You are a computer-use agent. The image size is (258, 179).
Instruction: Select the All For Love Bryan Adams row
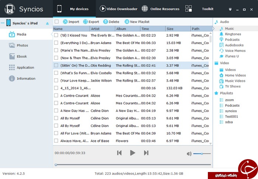click(131, 133)
